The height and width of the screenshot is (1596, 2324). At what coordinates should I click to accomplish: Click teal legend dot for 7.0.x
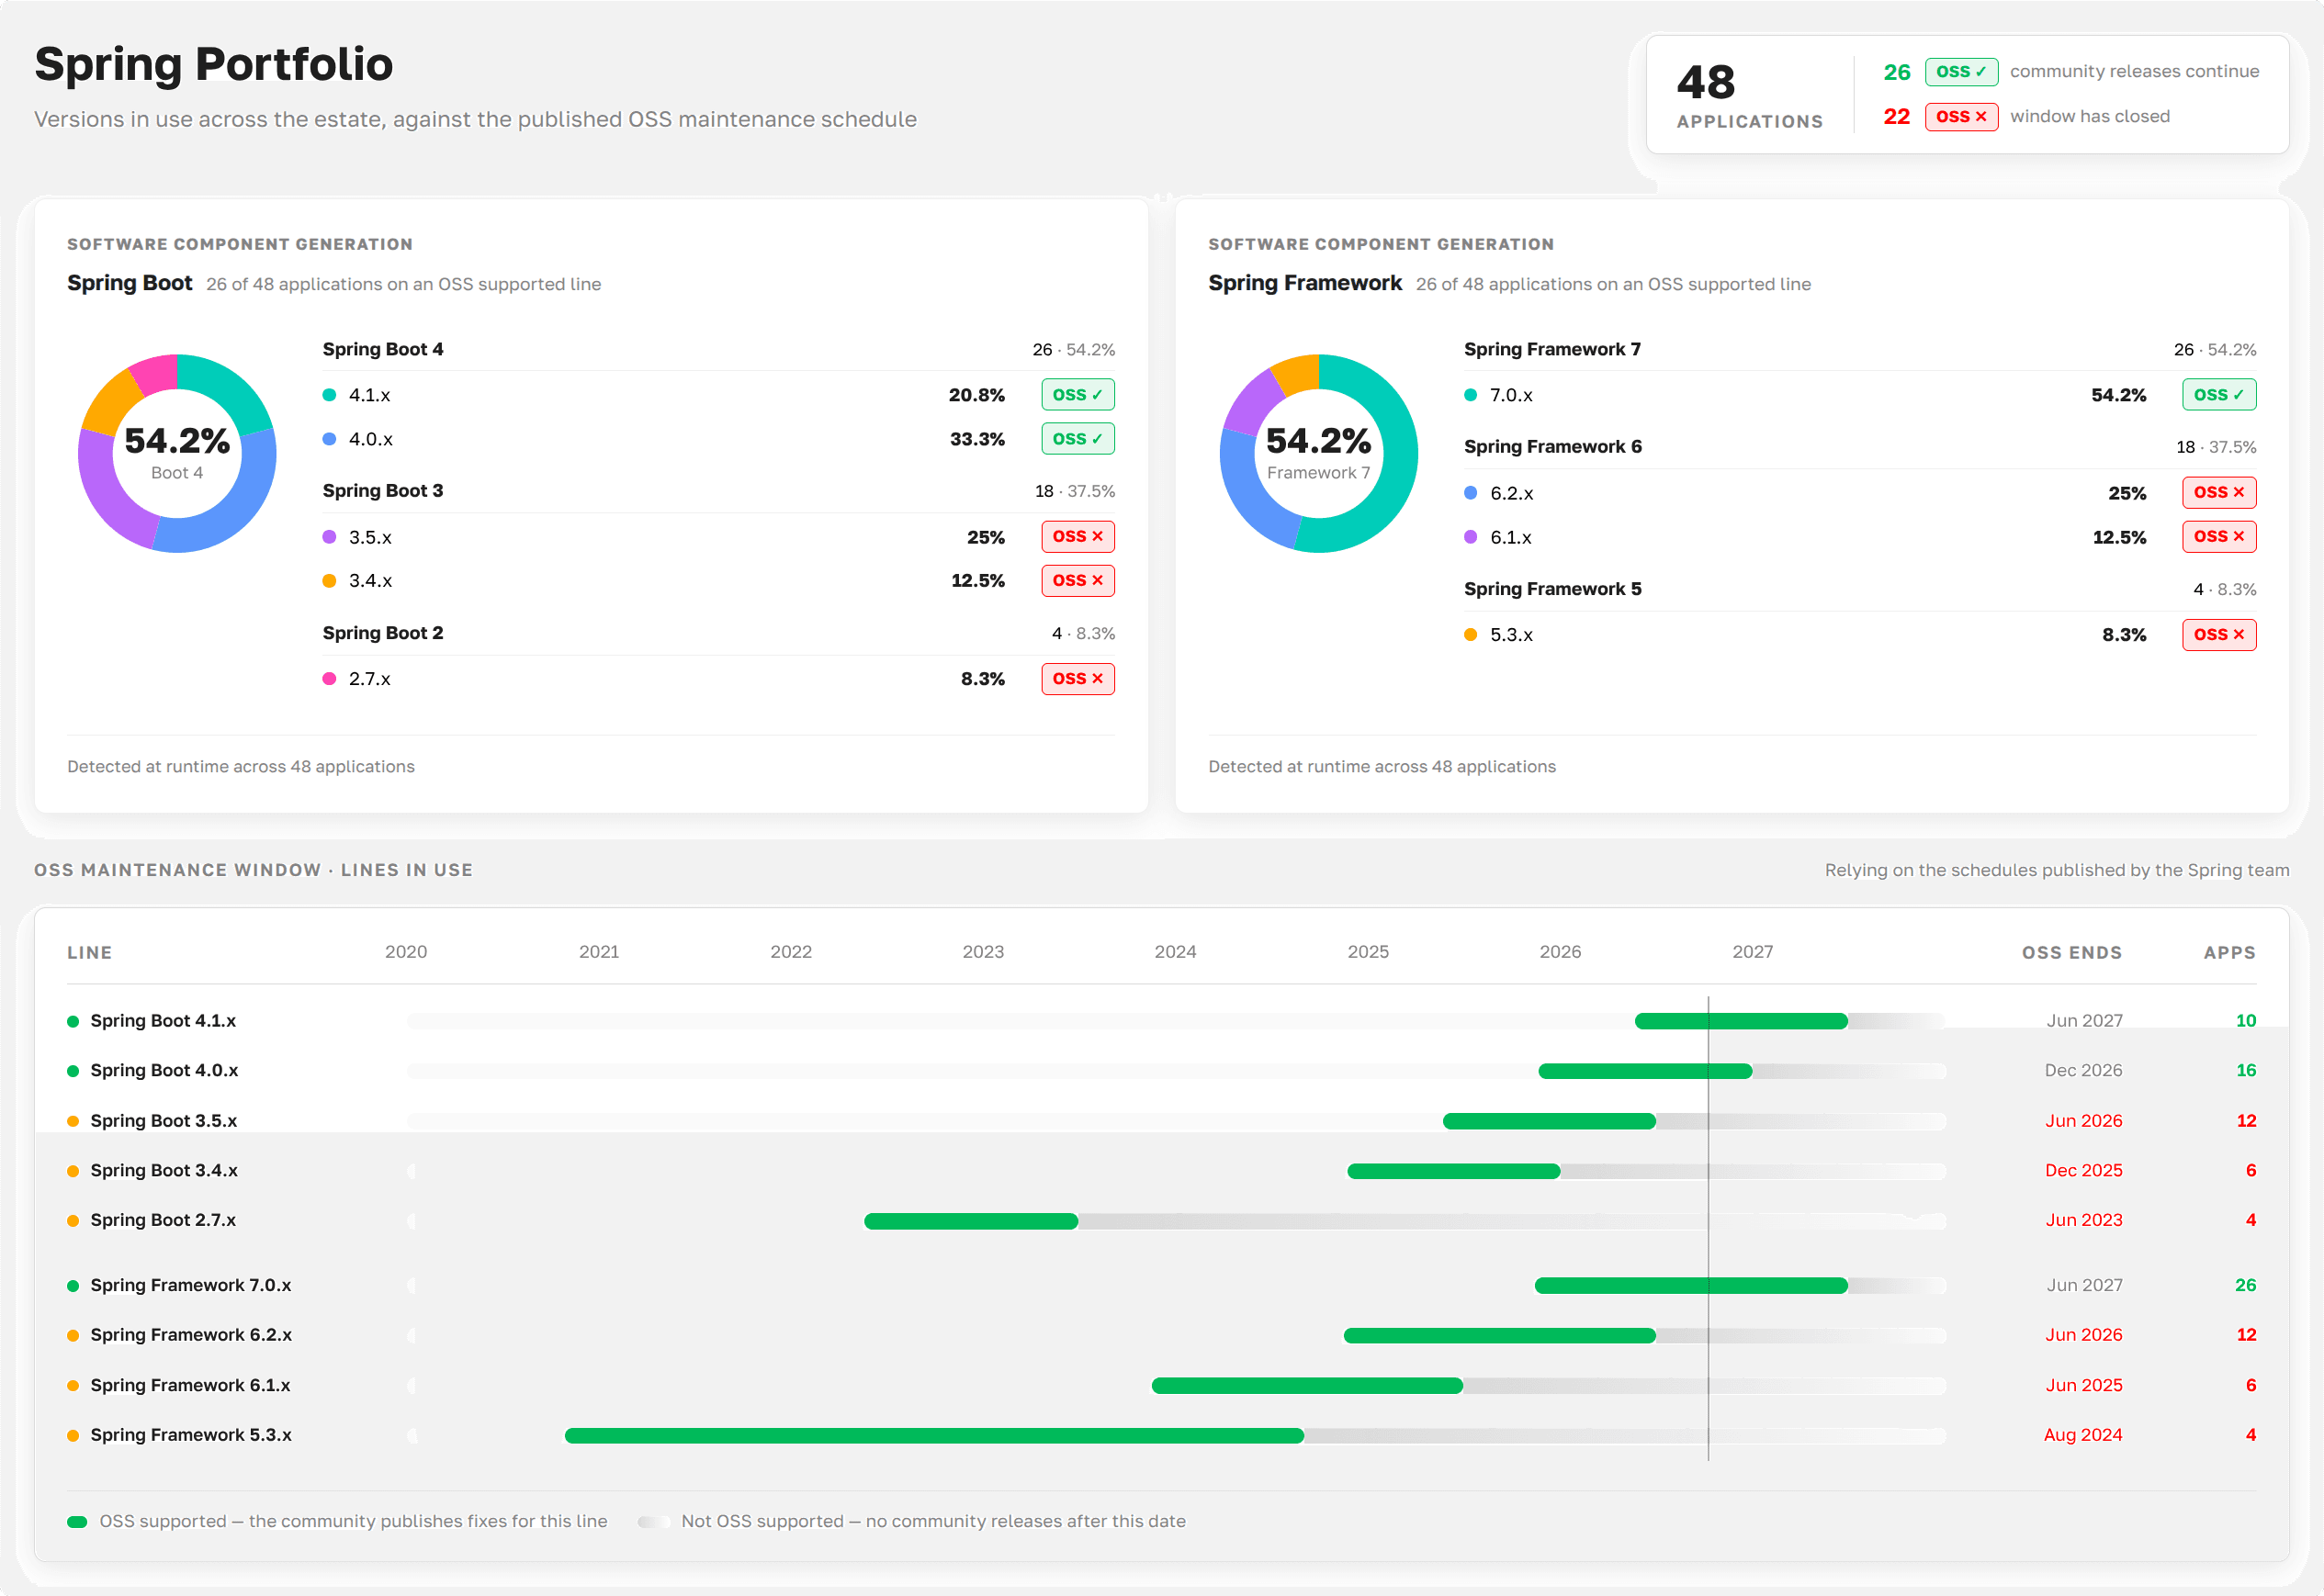tap(1470, 395)
